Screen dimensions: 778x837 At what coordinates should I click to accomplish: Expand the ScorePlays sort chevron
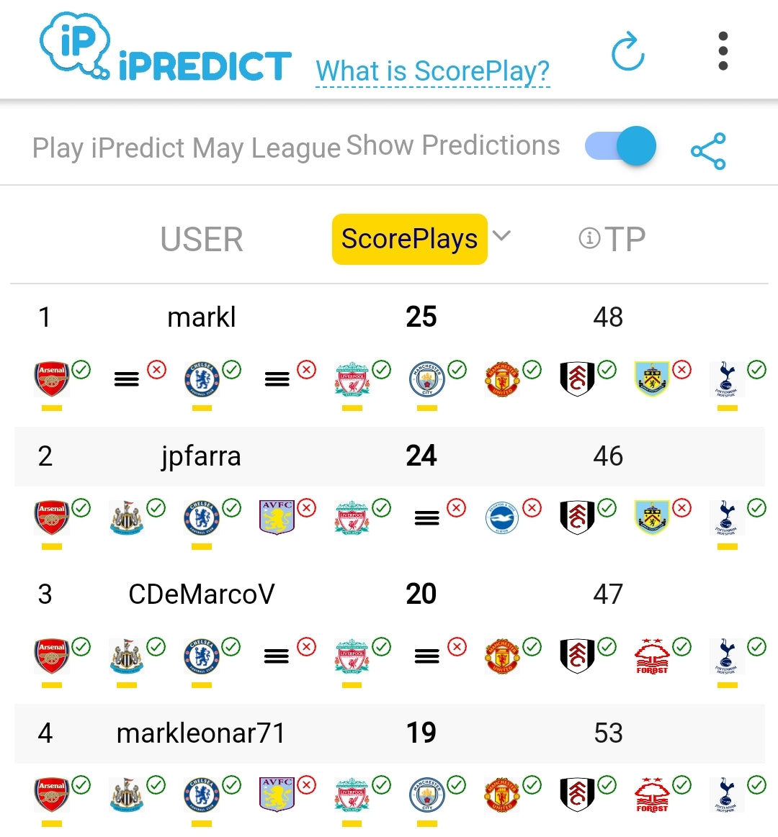[x=501, y=236]
